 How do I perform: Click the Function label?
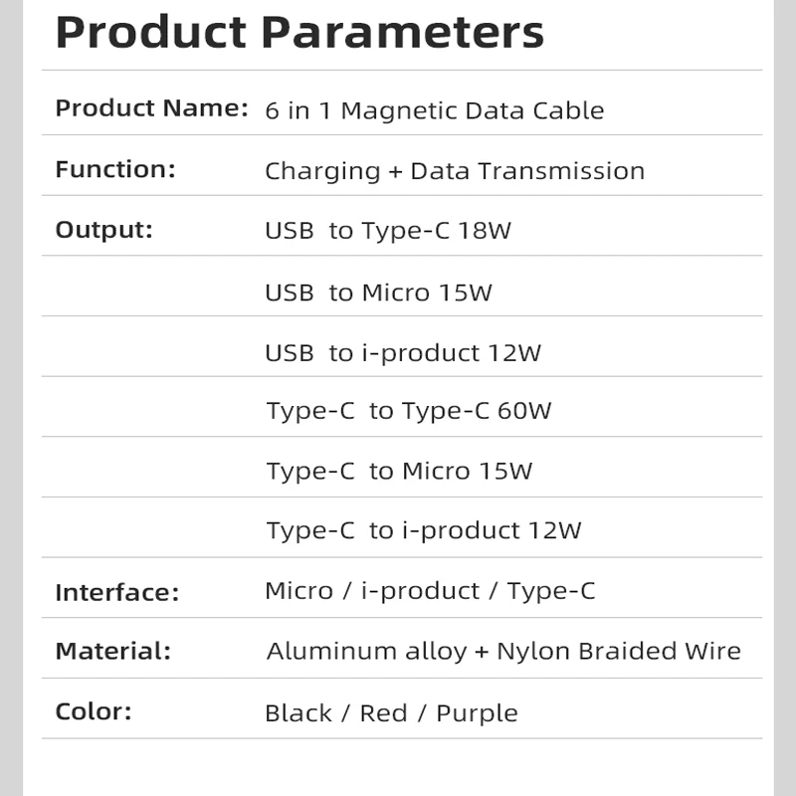point(114,170)
